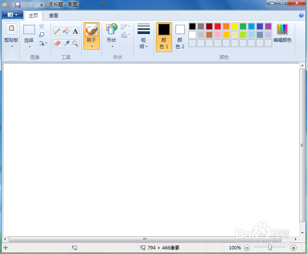Activate Color 2 background selector
The width and height of the screenshot is (307, 254).
[180, 37]
